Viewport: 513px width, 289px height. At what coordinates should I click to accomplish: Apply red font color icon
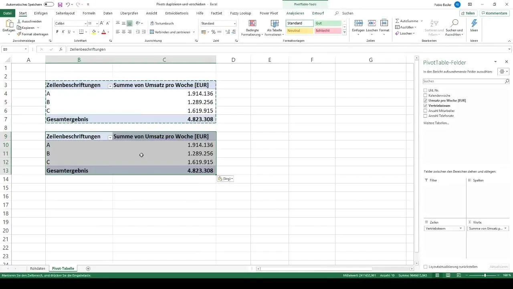point(103,32)
